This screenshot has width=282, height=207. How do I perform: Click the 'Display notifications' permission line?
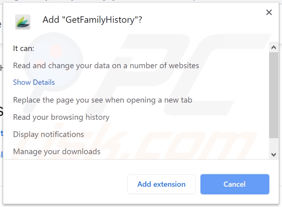tap(49, 134)
